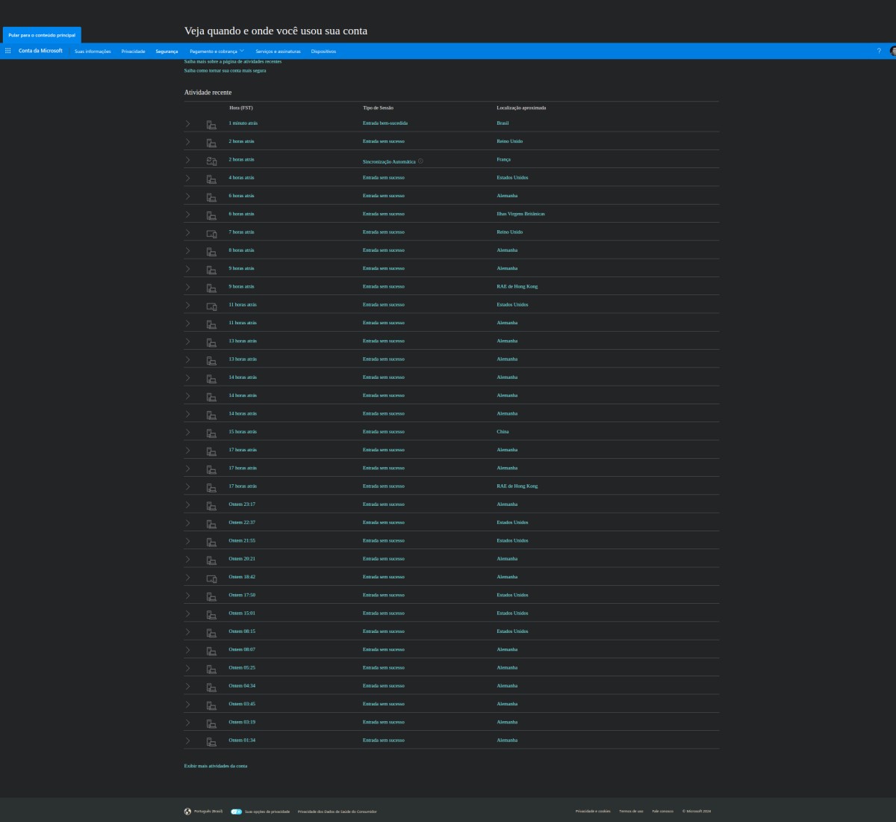Click 'Exibir mais atividades da conta' link
Viewport: 896px width, 822px height.
click(215, 766)
